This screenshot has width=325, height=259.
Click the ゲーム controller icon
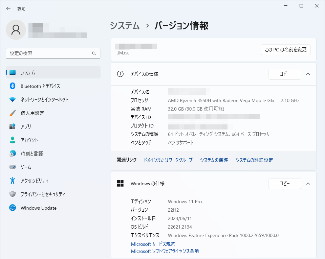[13, 167]
